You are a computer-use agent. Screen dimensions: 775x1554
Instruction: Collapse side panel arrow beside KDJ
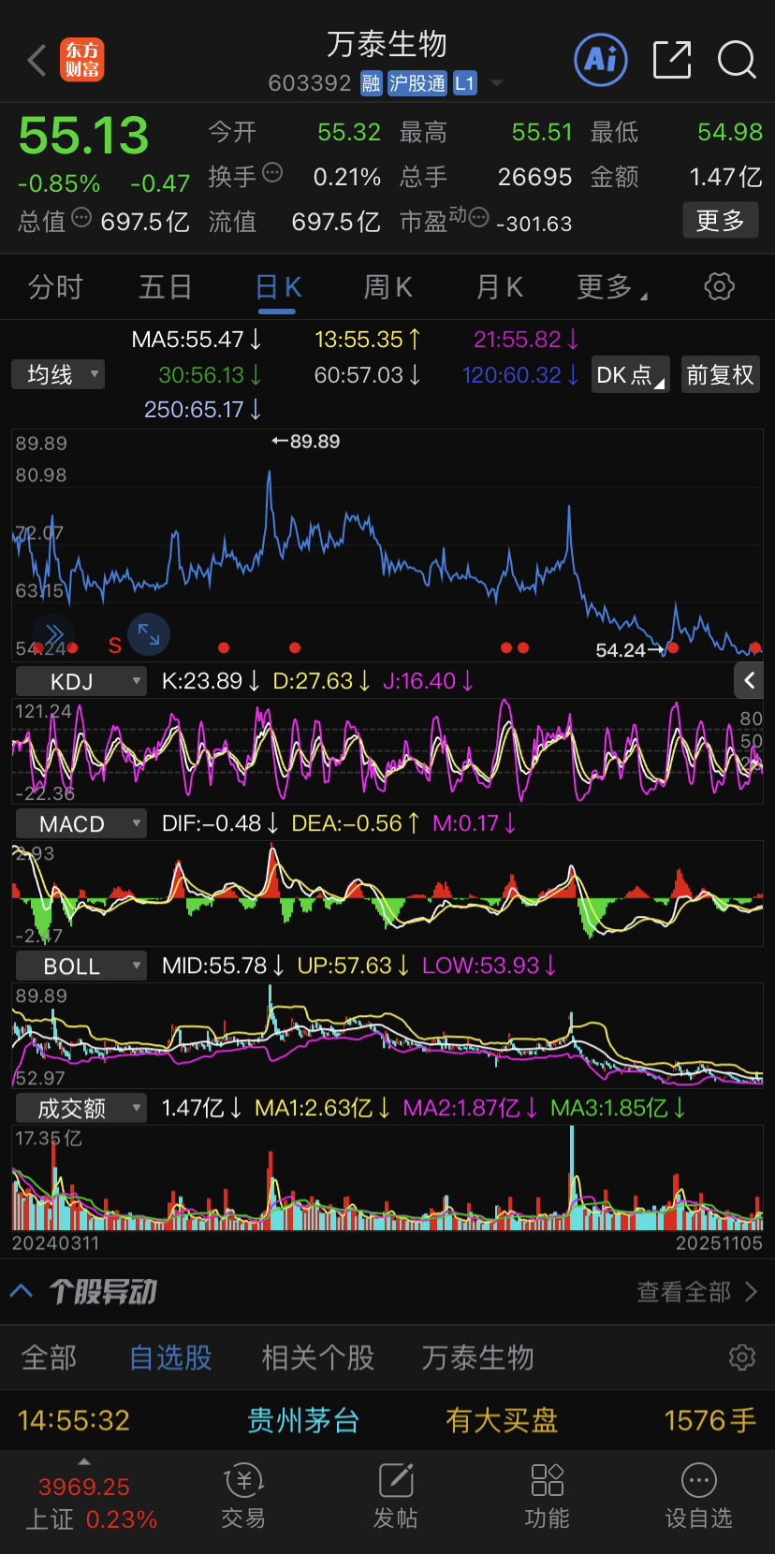[749, 680]
